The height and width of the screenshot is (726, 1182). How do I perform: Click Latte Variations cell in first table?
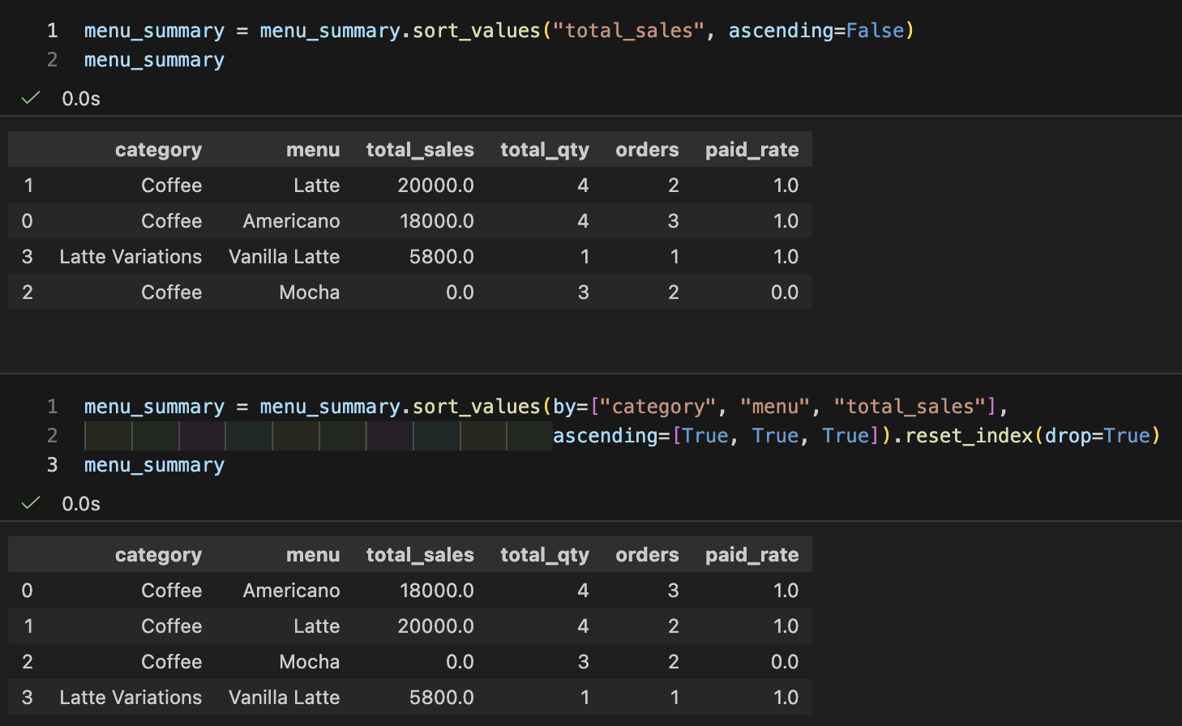pyautogui.click(x=131, y=257)
